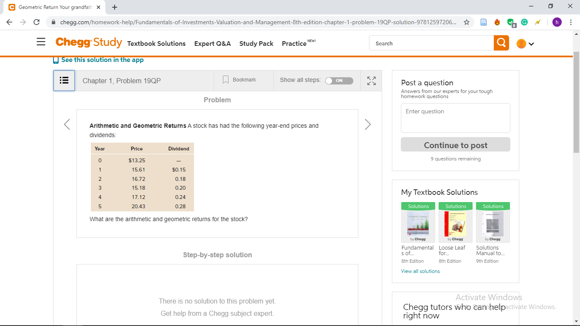This screenshot has width=580, height=326.
Task: Click the green shield extension icon
Action: pos(511,22)
